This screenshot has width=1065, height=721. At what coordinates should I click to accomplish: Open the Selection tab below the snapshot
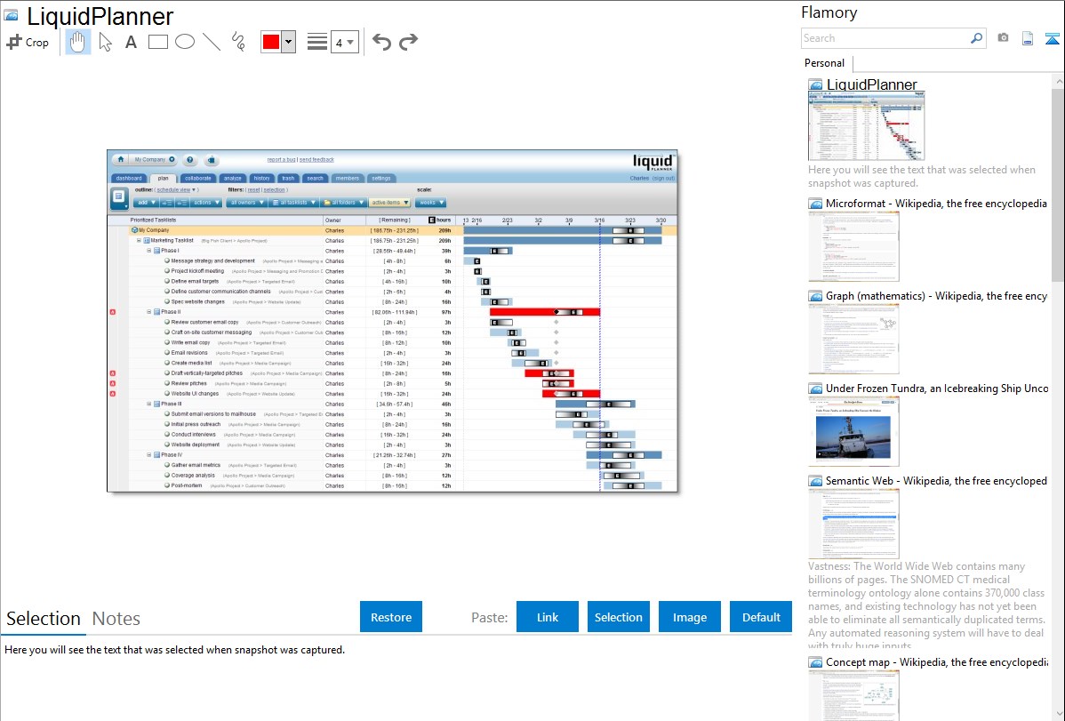coord(44,619)
